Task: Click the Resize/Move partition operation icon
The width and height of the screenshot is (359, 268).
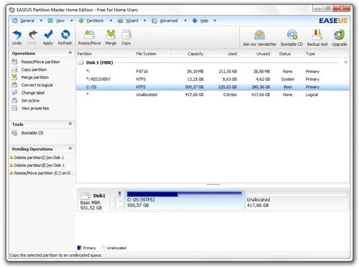Action: pos(14,62)
